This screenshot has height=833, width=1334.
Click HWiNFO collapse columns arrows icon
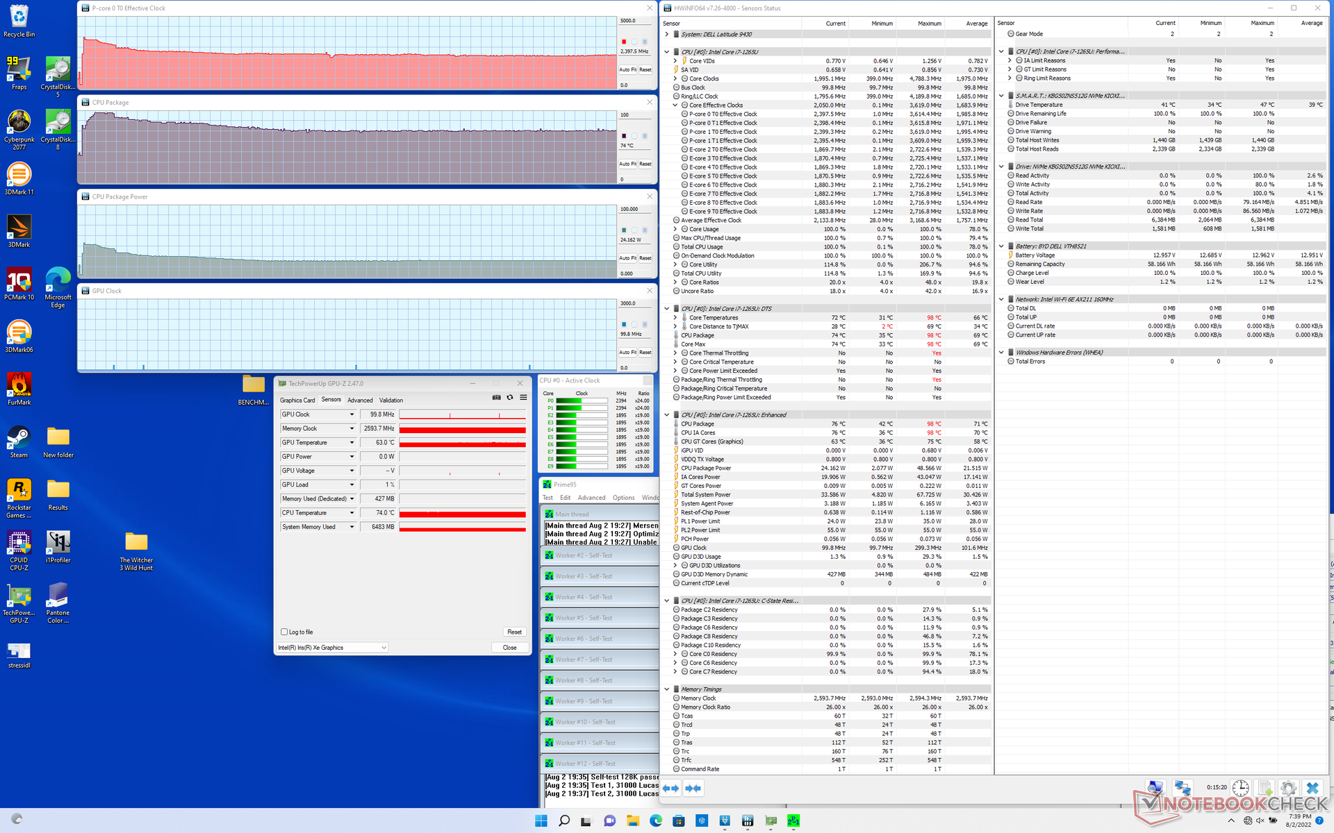pos(693,788)
